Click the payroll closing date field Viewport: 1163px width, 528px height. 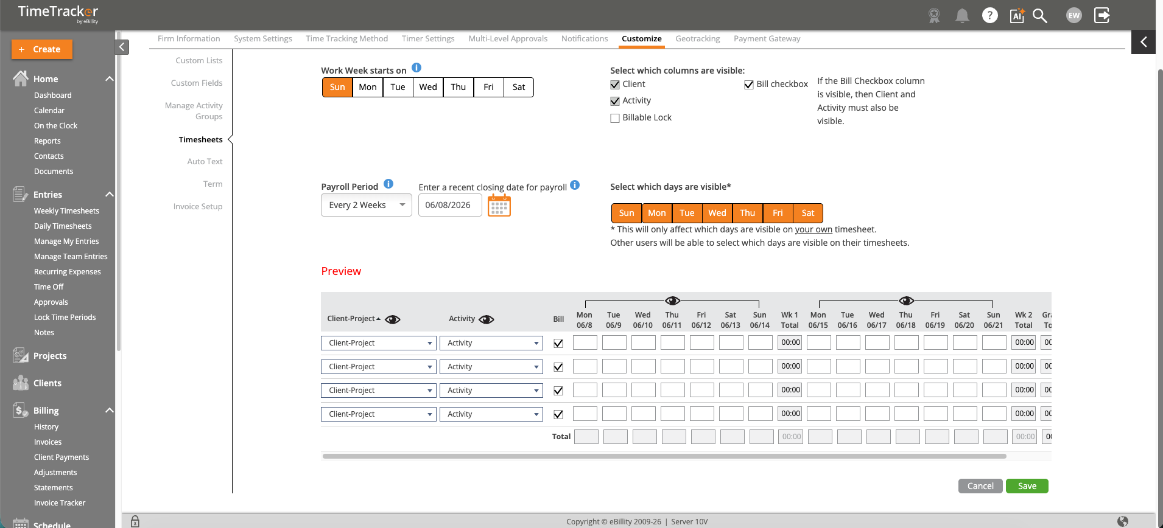tap(450, 205)
